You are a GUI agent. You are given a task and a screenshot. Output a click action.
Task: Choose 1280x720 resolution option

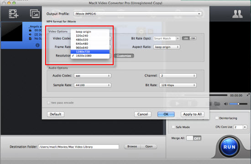(x=90, y=51)
